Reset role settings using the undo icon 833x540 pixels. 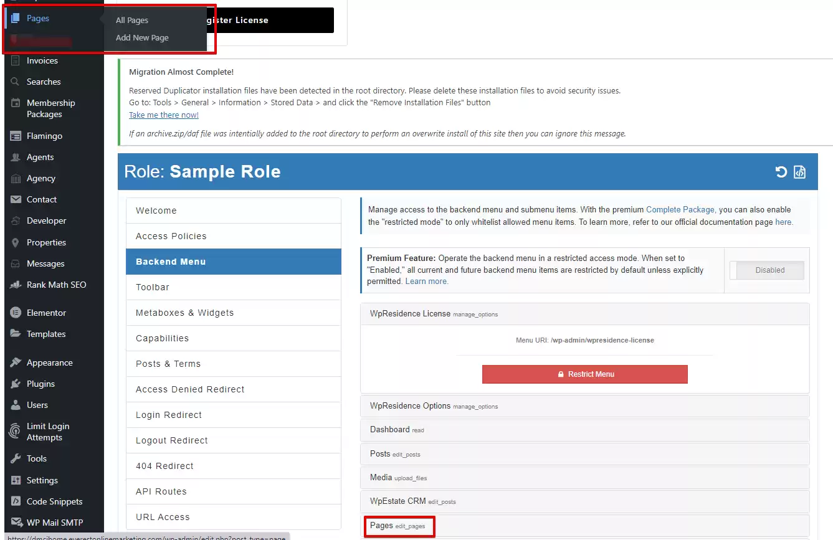click(781, 171)
